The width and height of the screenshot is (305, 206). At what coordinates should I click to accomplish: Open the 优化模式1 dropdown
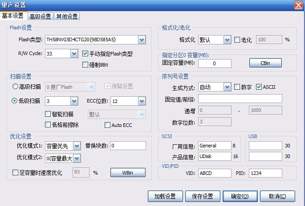click(77, 146)
